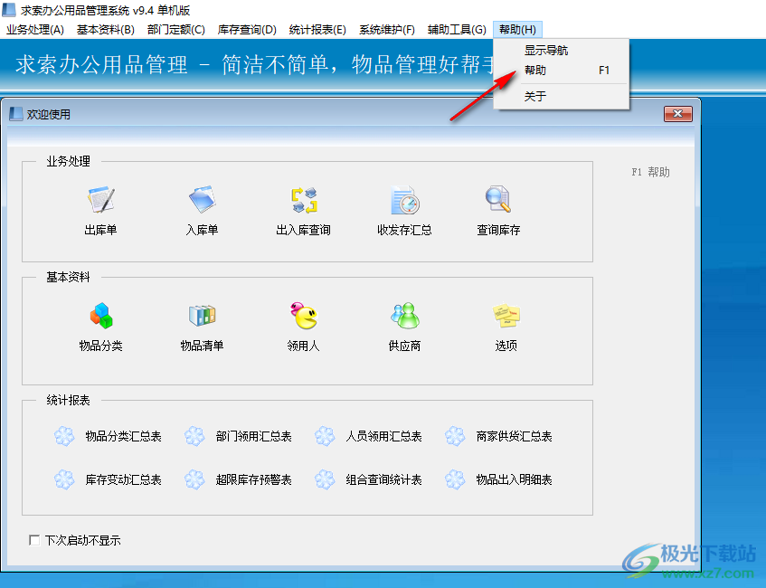Open the 人员领用汇总表 report link
The width and height of the screenshot is (766, 588).
point(384,436)
